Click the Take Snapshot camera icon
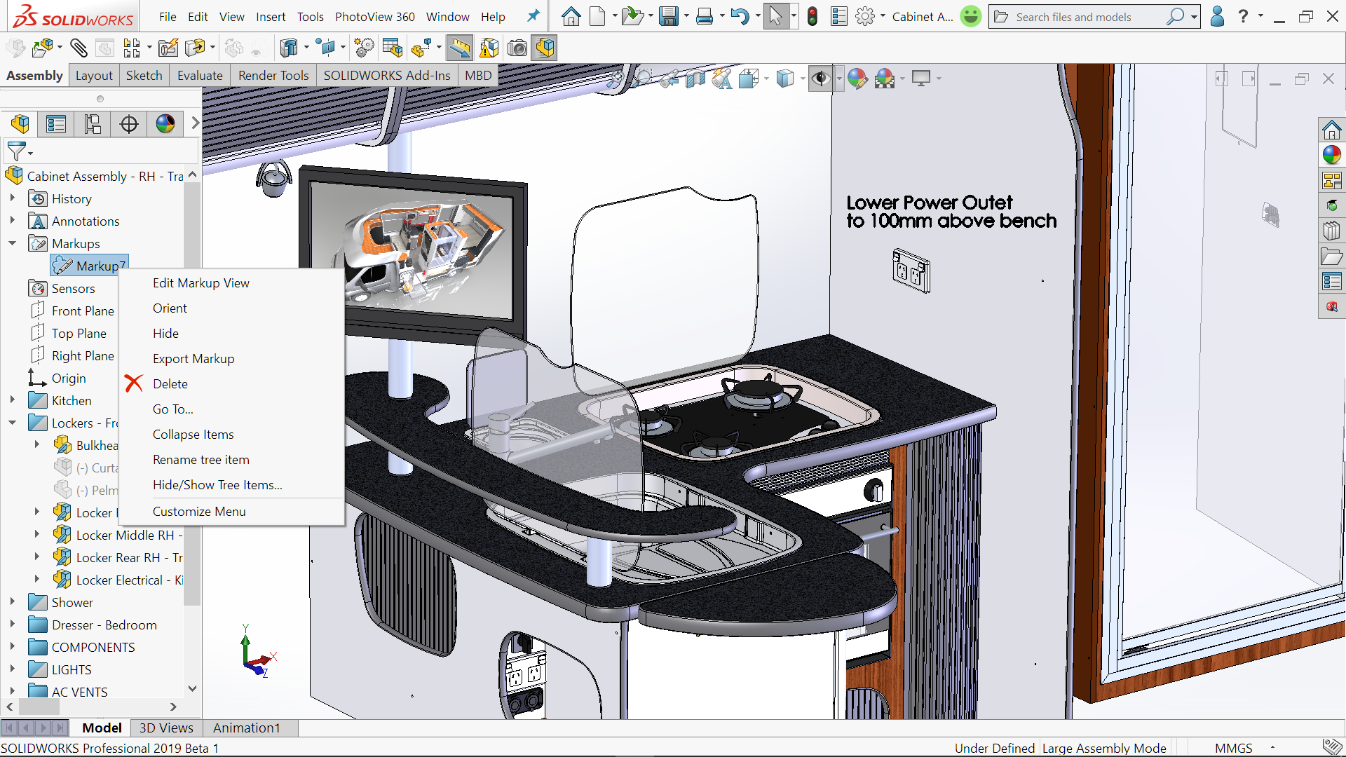 click(517, 48)
